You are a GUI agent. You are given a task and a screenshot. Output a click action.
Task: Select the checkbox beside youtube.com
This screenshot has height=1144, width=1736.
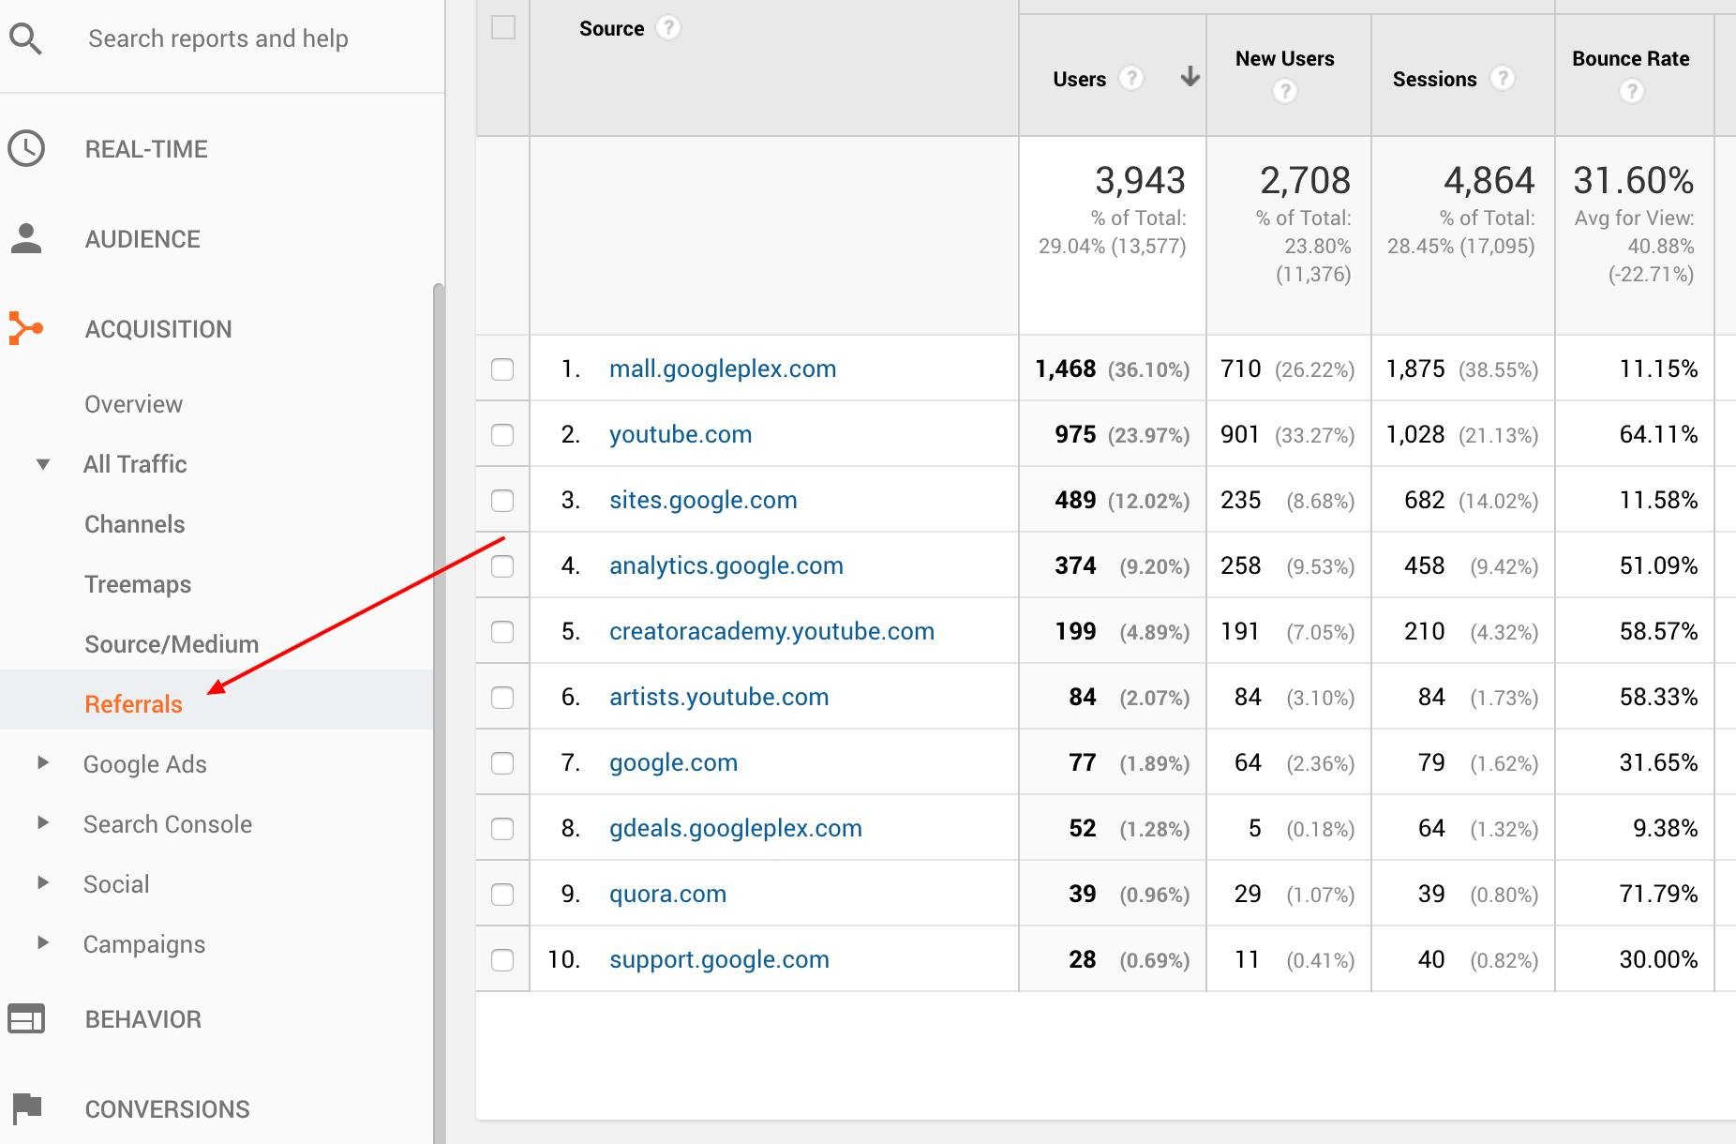tap(502, 435)
